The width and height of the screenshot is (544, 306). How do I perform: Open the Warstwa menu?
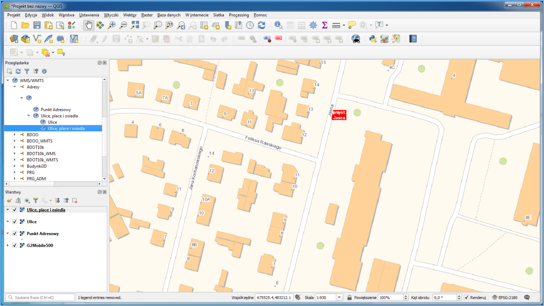[x=67, y=15]
